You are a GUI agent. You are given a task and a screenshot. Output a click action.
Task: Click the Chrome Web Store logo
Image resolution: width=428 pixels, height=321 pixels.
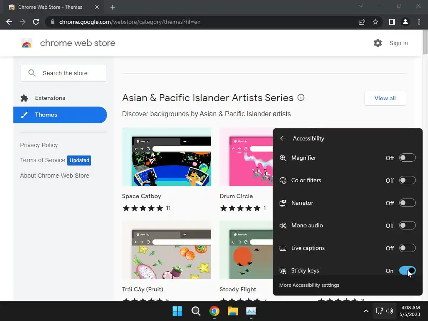point(27,43)
